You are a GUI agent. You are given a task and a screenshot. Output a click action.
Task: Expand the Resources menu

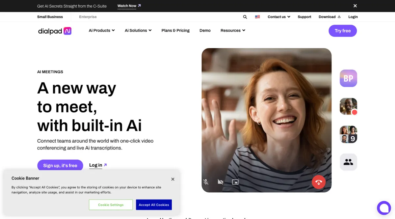233,30
